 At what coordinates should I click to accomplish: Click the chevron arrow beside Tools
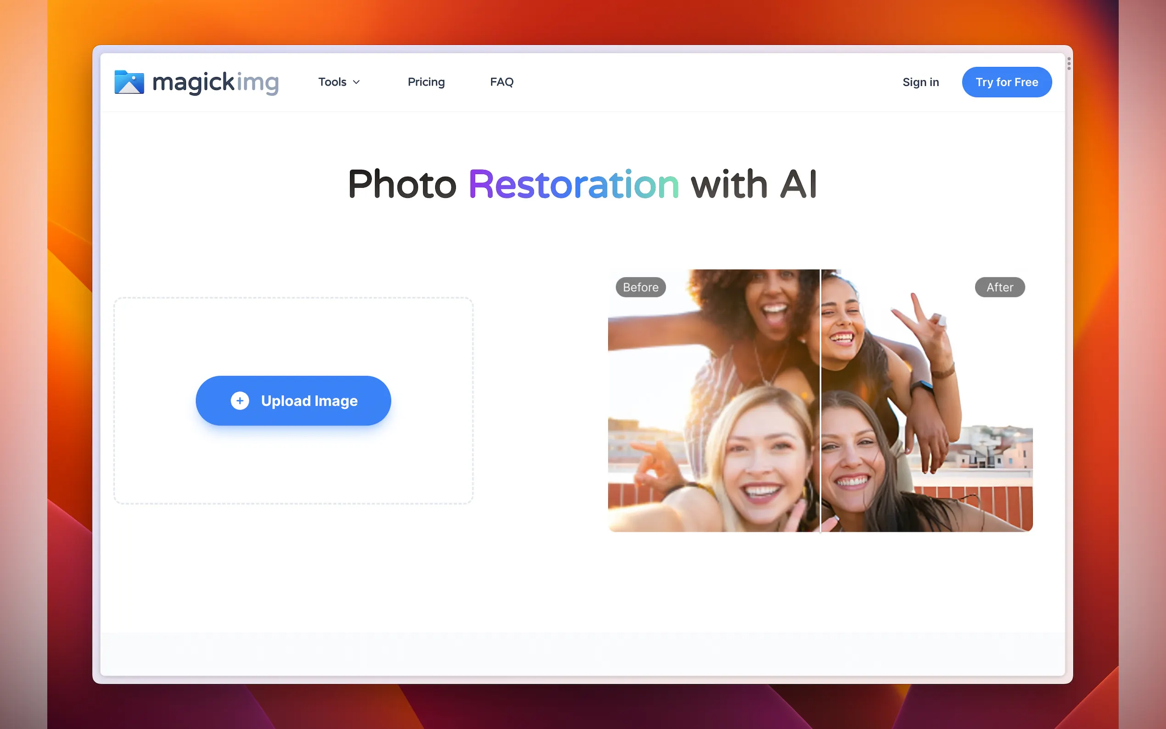tap(356, 83)
